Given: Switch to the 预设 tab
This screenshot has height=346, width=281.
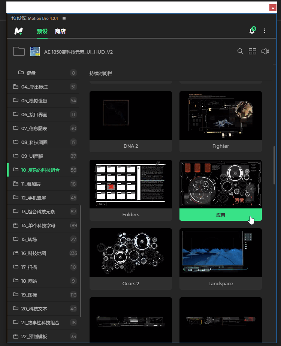Looking at the screenshot, I should click(x=42, y=31).
